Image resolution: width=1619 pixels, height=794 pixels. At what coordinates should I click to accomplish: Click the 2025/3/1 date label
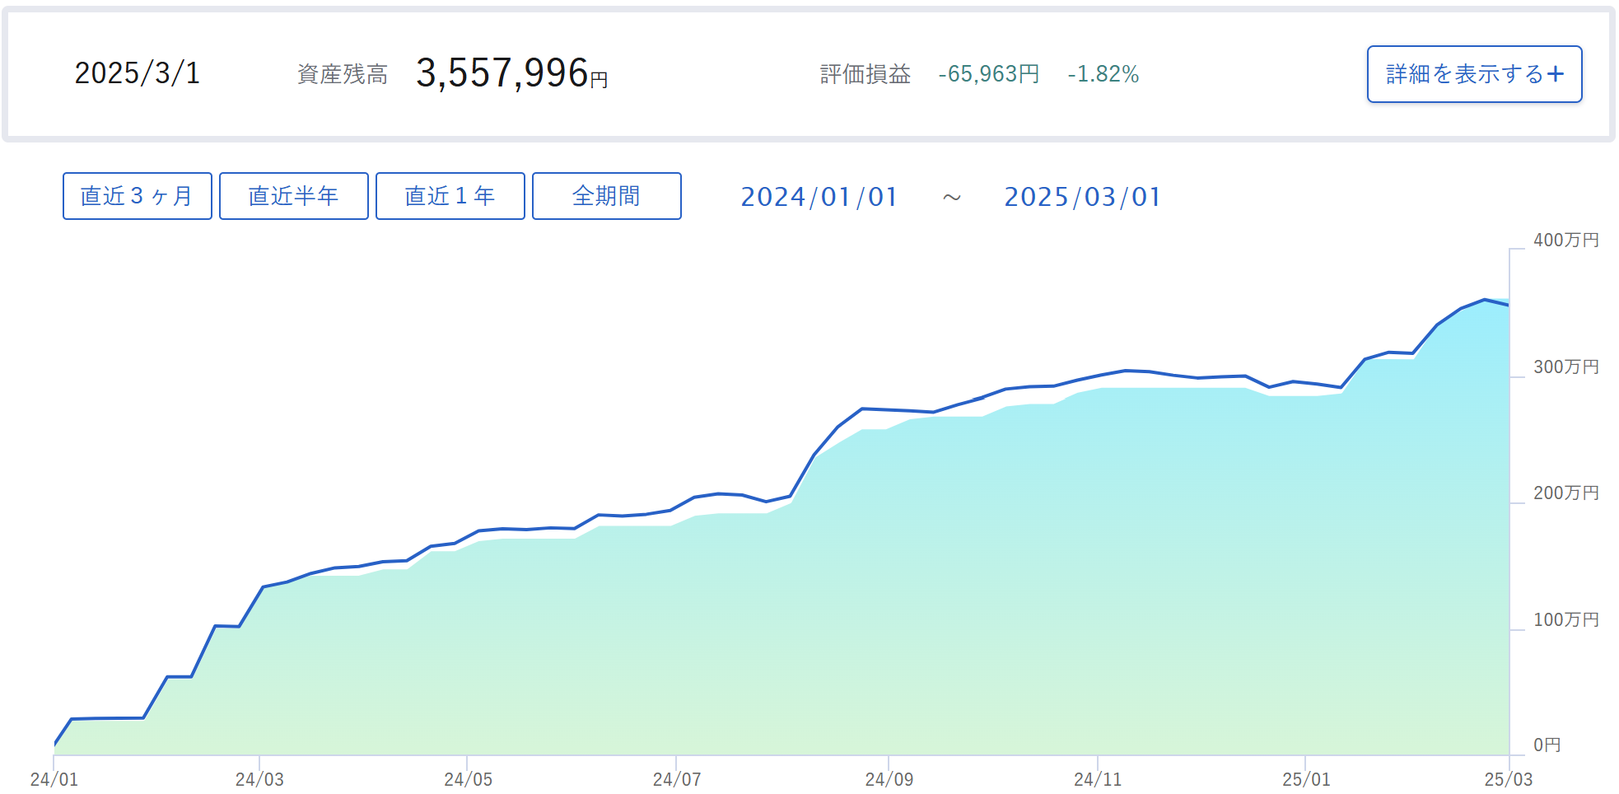click(138, 73)
